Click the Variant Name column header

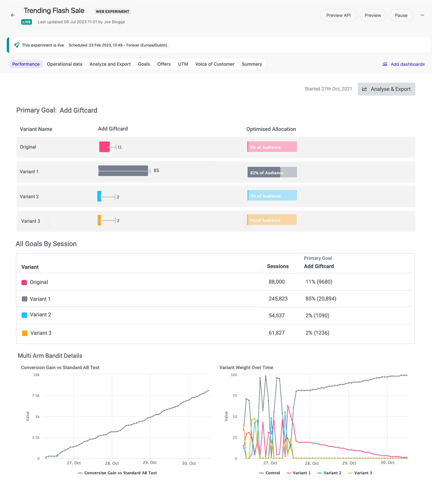point(36,129)
